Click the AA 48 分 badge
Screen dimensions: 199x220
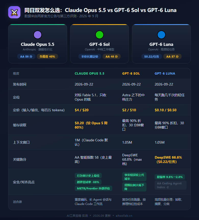pos(111,57)
